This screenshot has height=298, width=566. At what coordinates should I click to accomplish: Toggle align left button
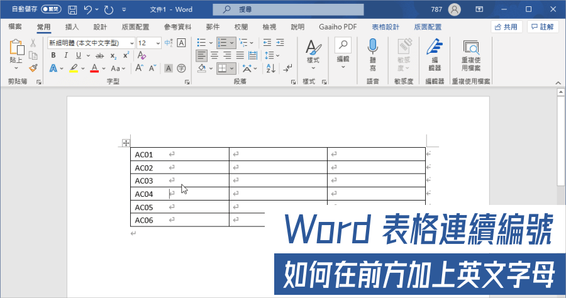[x=201, y=55]
